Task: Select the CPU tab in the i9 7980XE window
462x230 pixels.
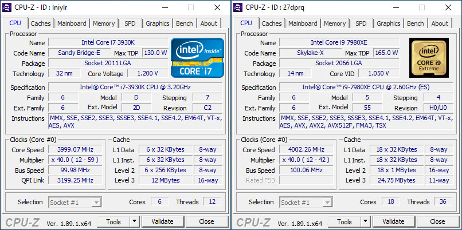Action: coord(246,23)
